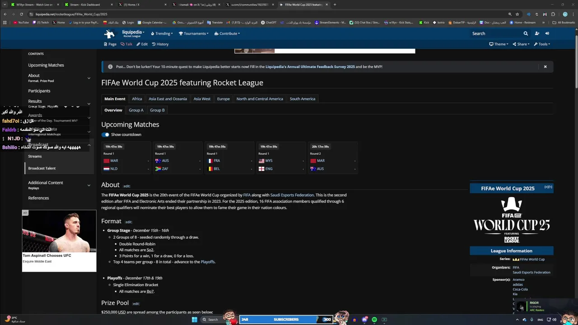Open the Annual Ultimate Feedback Survey link
The height and width of the screenshot is (325, 578).
pyautogui.click(x=310, y=67)
